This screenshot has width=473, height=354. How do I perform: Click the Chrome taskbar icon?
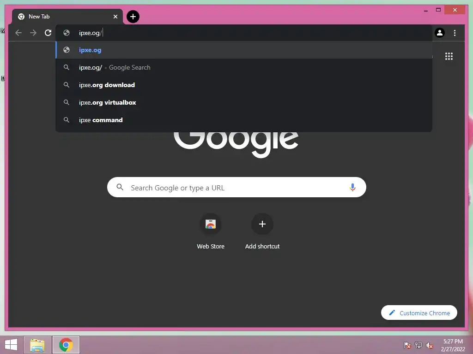click(66, 345)
